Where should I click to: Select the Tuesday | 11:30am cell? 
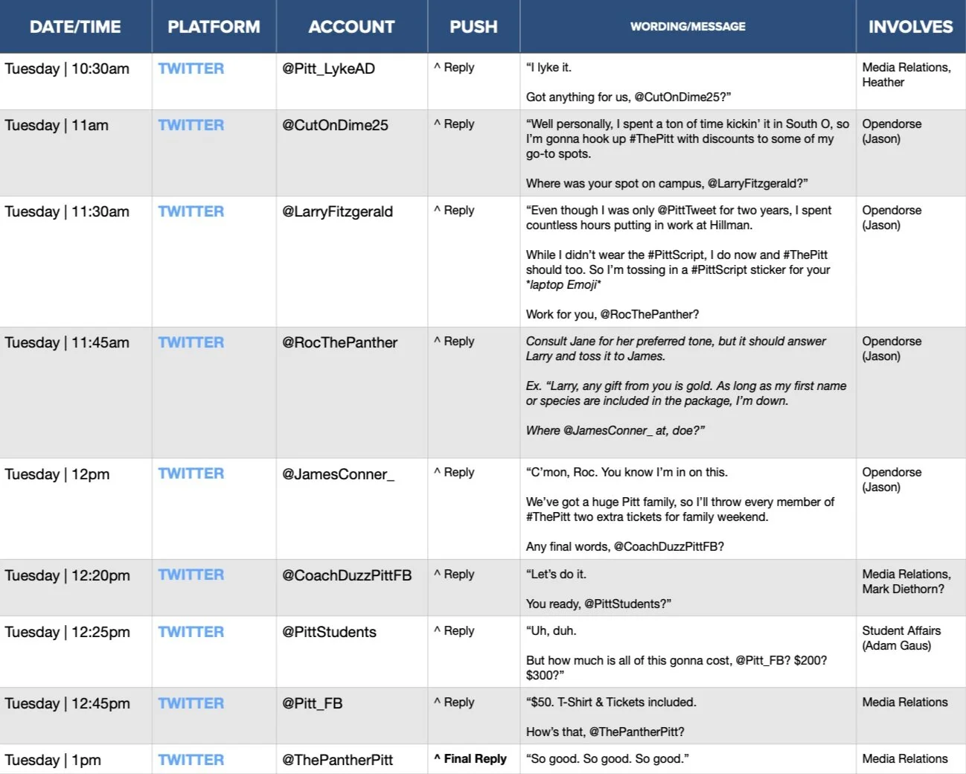tap(75, 261)
